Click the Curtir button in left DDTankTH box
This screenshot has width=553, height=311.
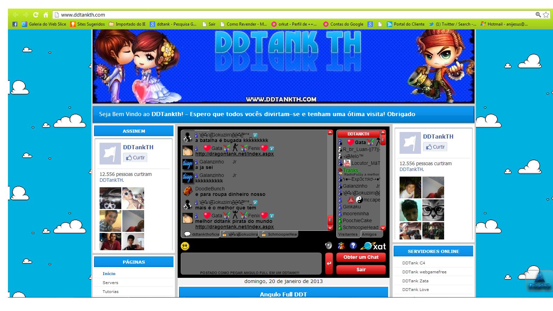[x=135, y=158]
